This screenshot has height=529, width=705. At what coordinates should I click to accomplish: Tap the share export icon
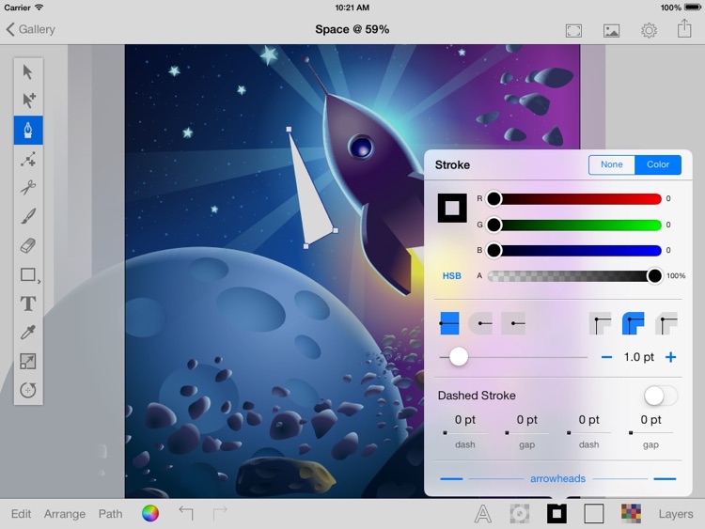point(684,28)
